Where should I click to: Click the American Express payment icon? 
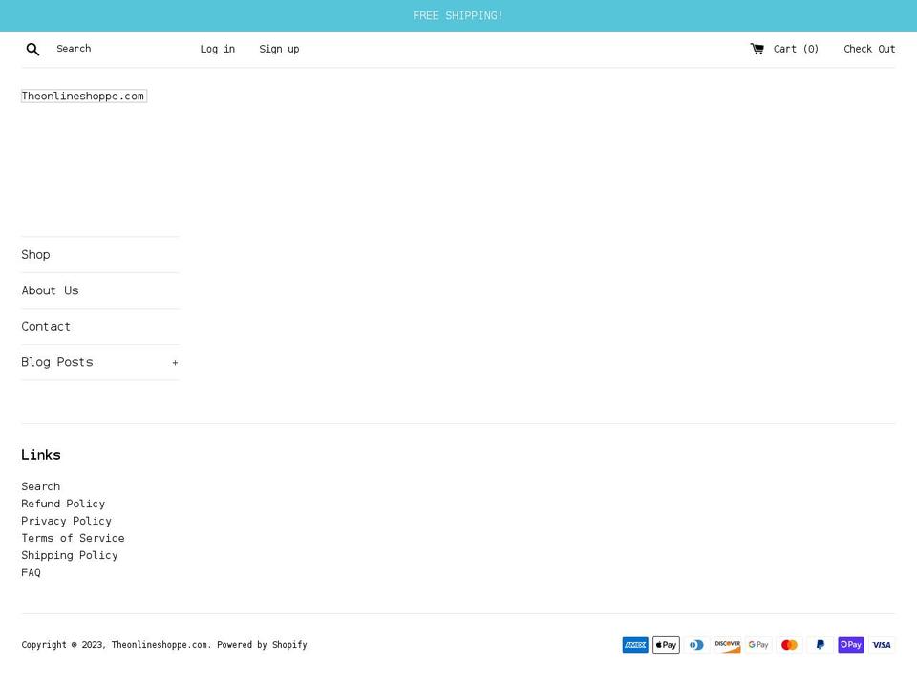(x=635, y=645)
